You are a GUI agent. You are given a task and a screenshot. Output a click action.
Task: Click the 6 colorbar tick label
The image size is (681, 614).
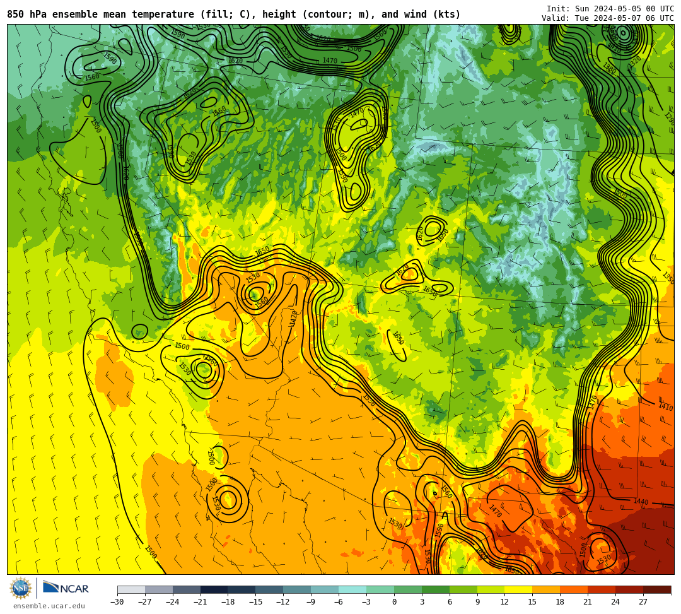pyautogui.click(x=450, y=602)
